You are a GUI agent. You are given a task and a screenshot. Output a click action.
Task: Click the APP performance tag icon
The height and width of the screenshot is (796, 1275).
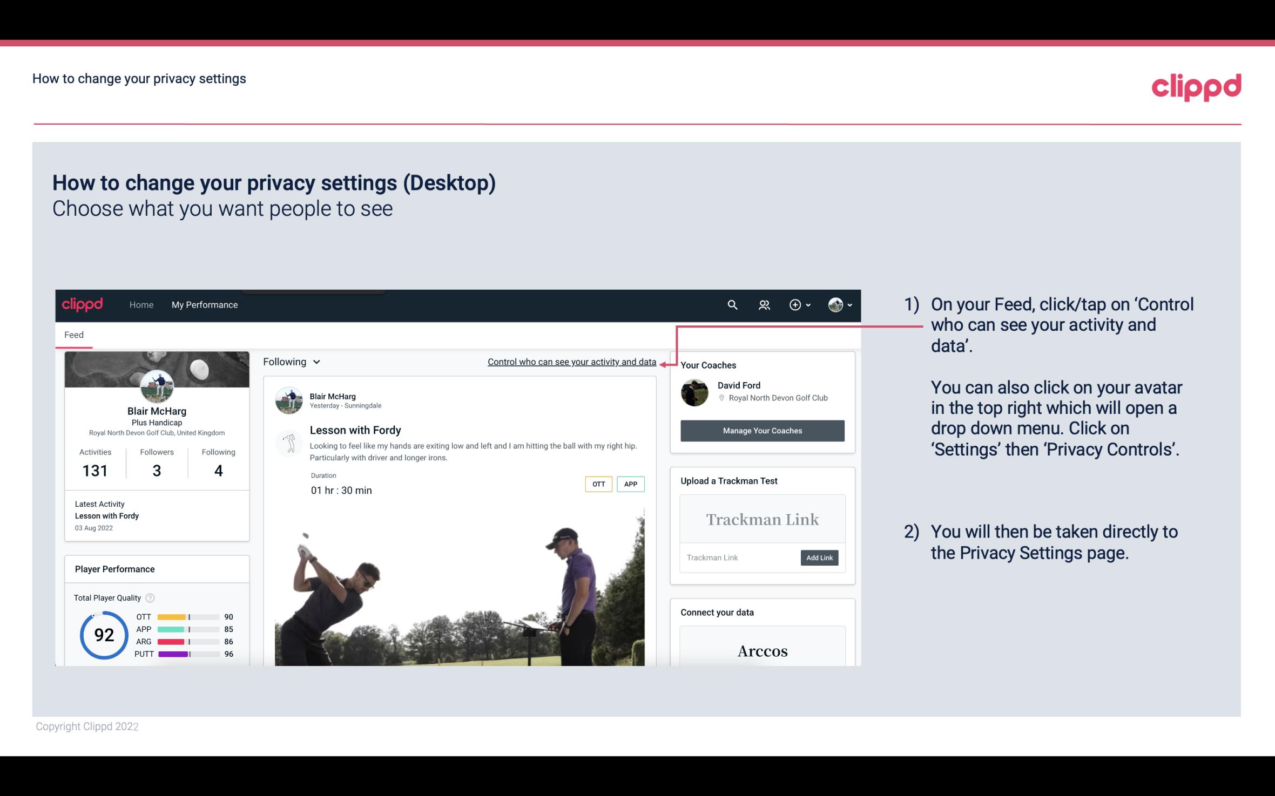tap(631, 484)
